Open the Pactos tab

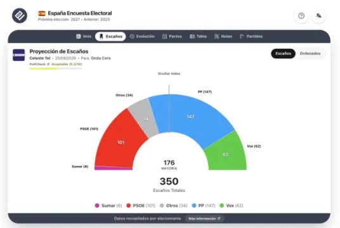pos(172,36)
